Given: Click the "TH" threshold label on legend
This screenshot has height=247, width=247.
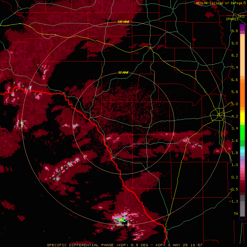Looking at the screenshot, I should click(236, 214).
